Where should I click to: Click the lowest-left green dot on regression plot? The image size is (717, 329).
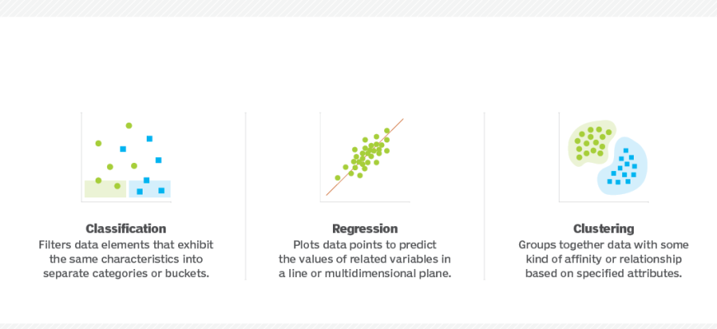coord(337,178)
